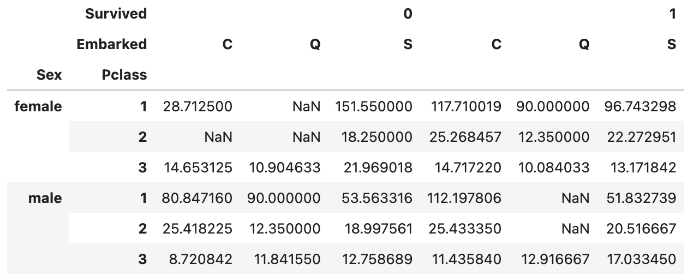This screenshot has height=275, width=693.
Task: Select the male row label
Action: click(45, 199)
